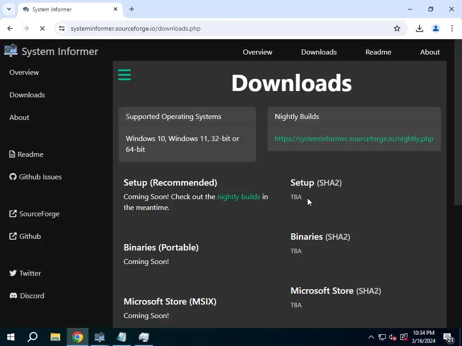Open the tab search dropdown arrow
Image resolution: width=462 pixels, height=346 pixels.
click(9, 9)
